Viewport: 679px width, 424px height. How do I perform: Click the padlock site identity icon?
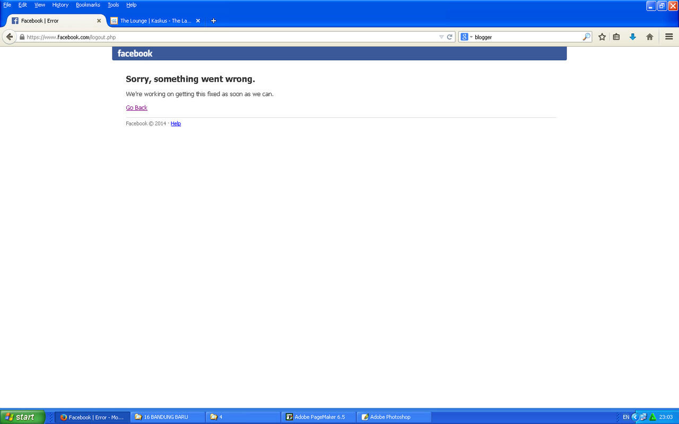pos(22,37)
